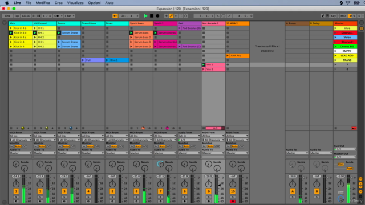Click Master Preview/Cue volume knob
Screen dimensions: 365x205
point(341,199)
